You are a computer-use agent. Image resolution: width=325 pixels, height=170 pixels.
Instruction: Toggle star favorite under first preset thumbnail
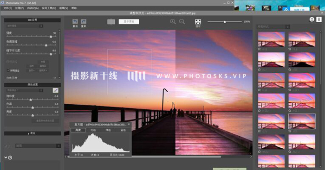tap(259, 49)
